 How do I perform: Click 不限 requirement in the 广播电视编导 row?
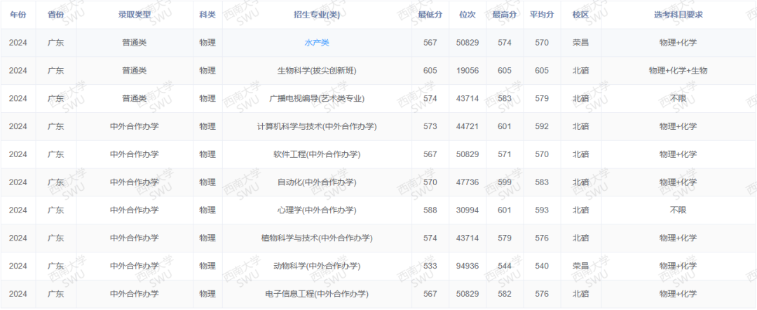pyautogui.click(x=678, y=98)
